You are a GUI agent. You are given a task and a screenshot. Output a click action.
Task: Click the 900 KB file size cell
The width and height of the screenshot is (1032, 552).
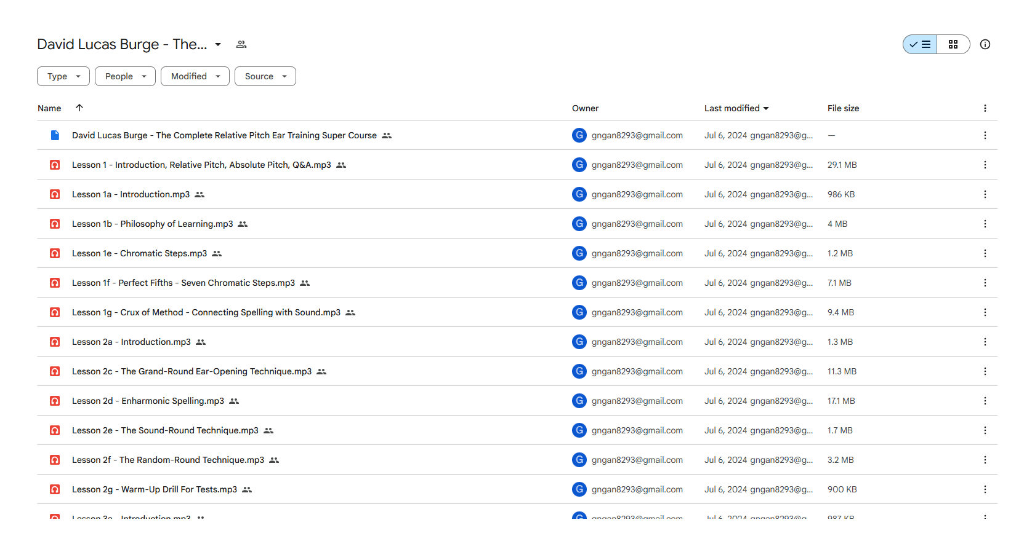point(842,489)
